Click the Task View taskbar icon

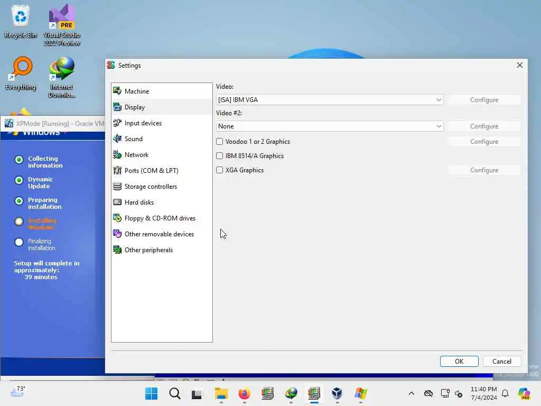click(x=197, y=393)
